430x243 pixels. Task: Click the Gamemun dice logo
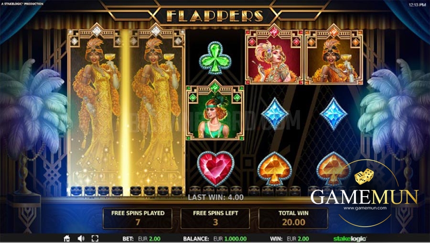tap(364, 177)
